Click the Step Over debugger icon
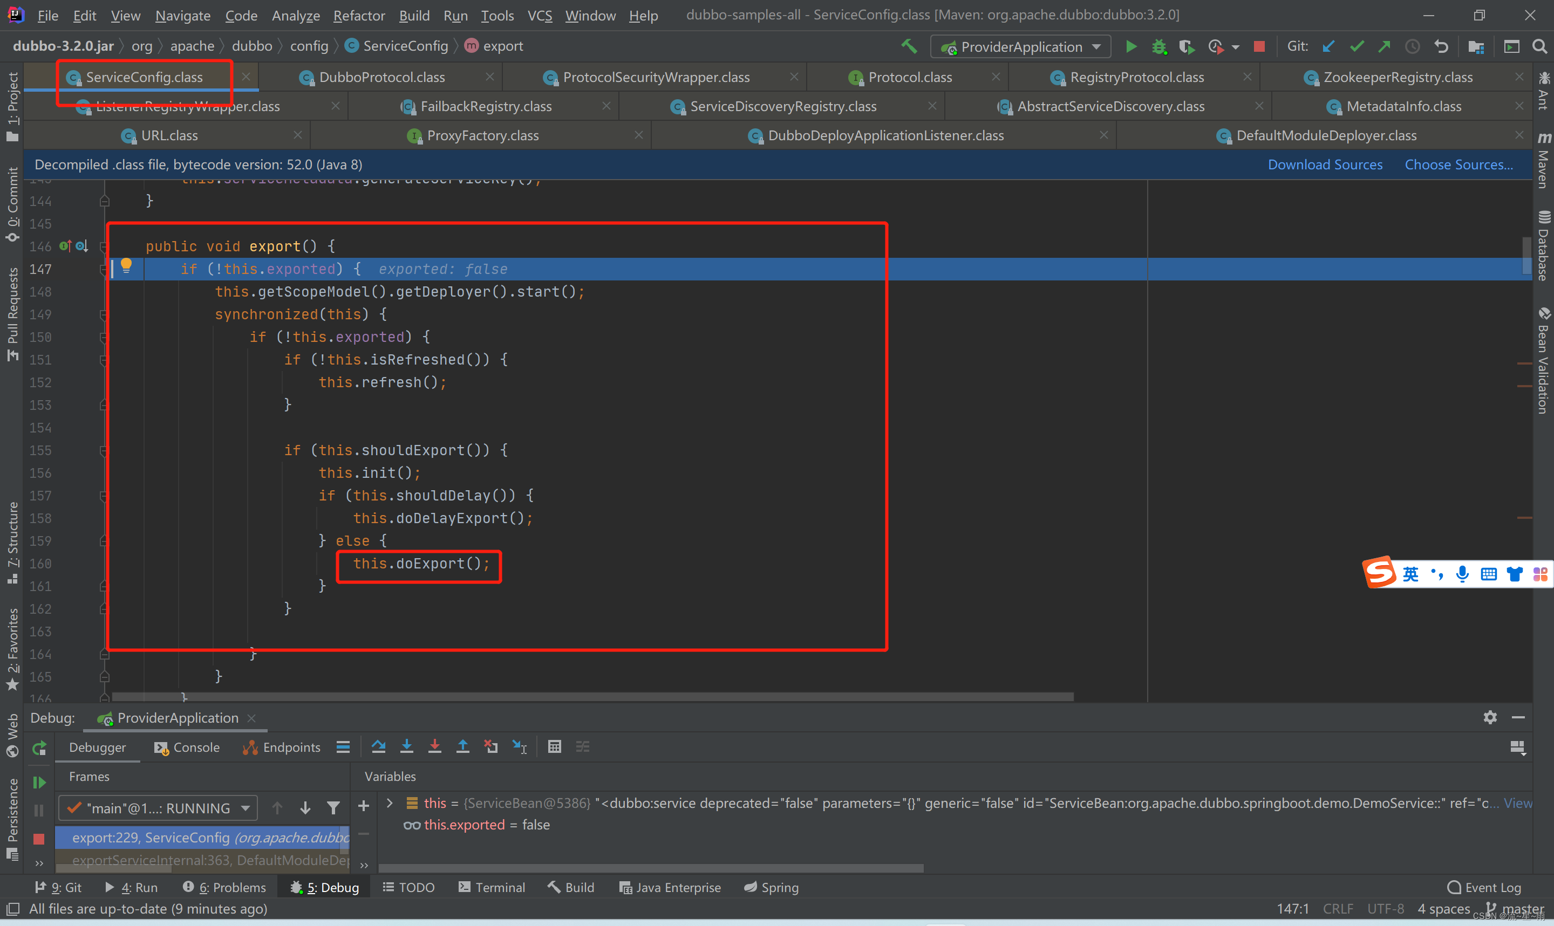 378,746
